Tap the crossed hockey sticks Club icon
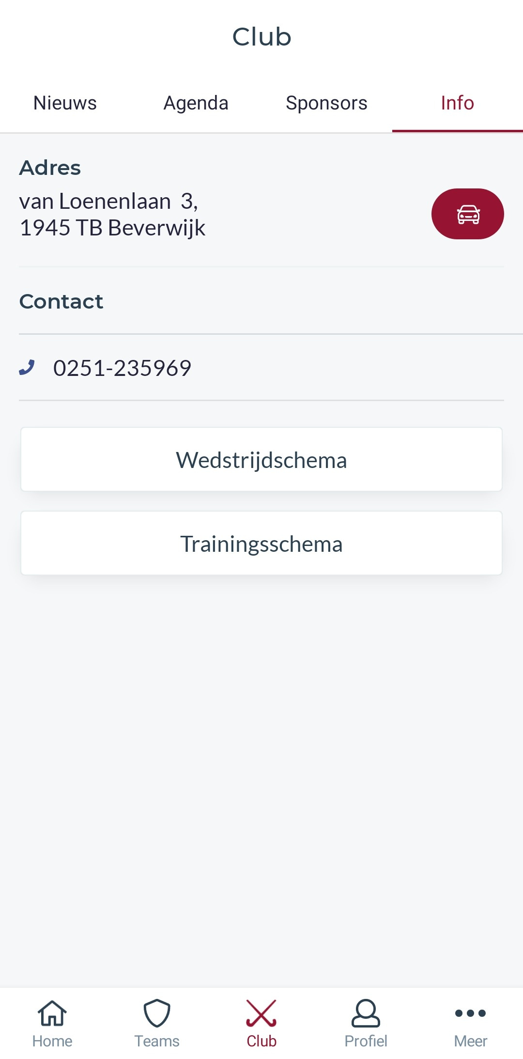The width and height of the screenshot is (523, 1059). (261, 1012)
